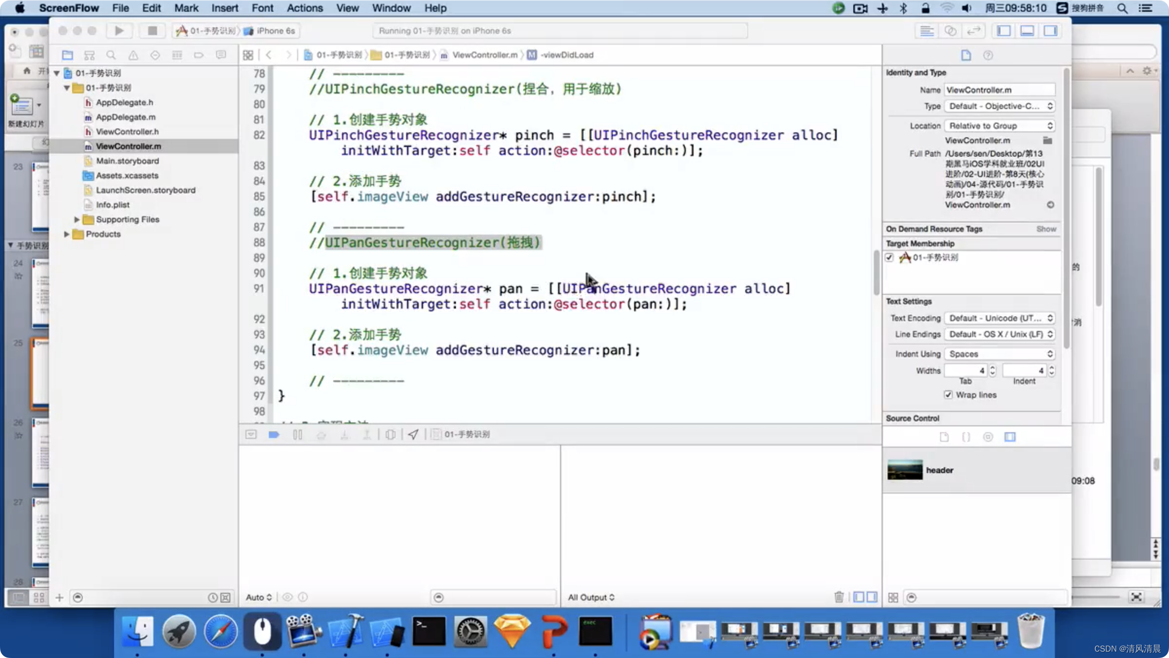1169x658 pixels.
Task: Toggle the variables view pane button
Action: [x=859, y=597]
